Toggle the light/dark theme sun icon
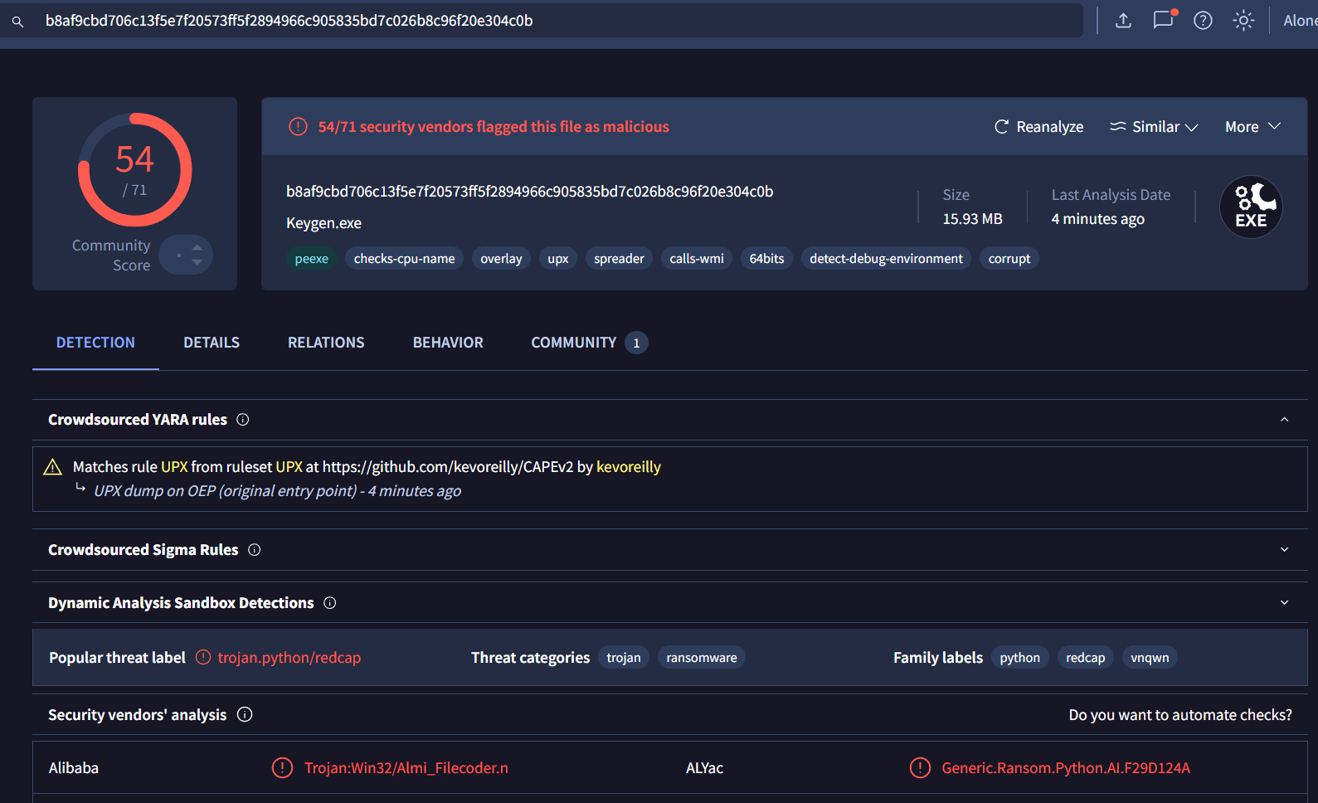The height and width of the screenshot is (803, 1318). (x=1243, y=21)
